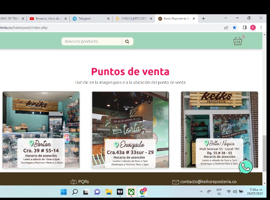Open the Xbox app on the taskbar
The height and width of the screenshot is (200, 270).
coord(131,192)
